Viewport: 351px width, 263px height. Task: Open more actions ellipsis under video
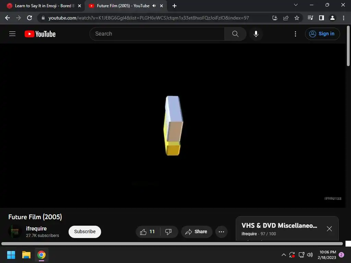point(221,232)
